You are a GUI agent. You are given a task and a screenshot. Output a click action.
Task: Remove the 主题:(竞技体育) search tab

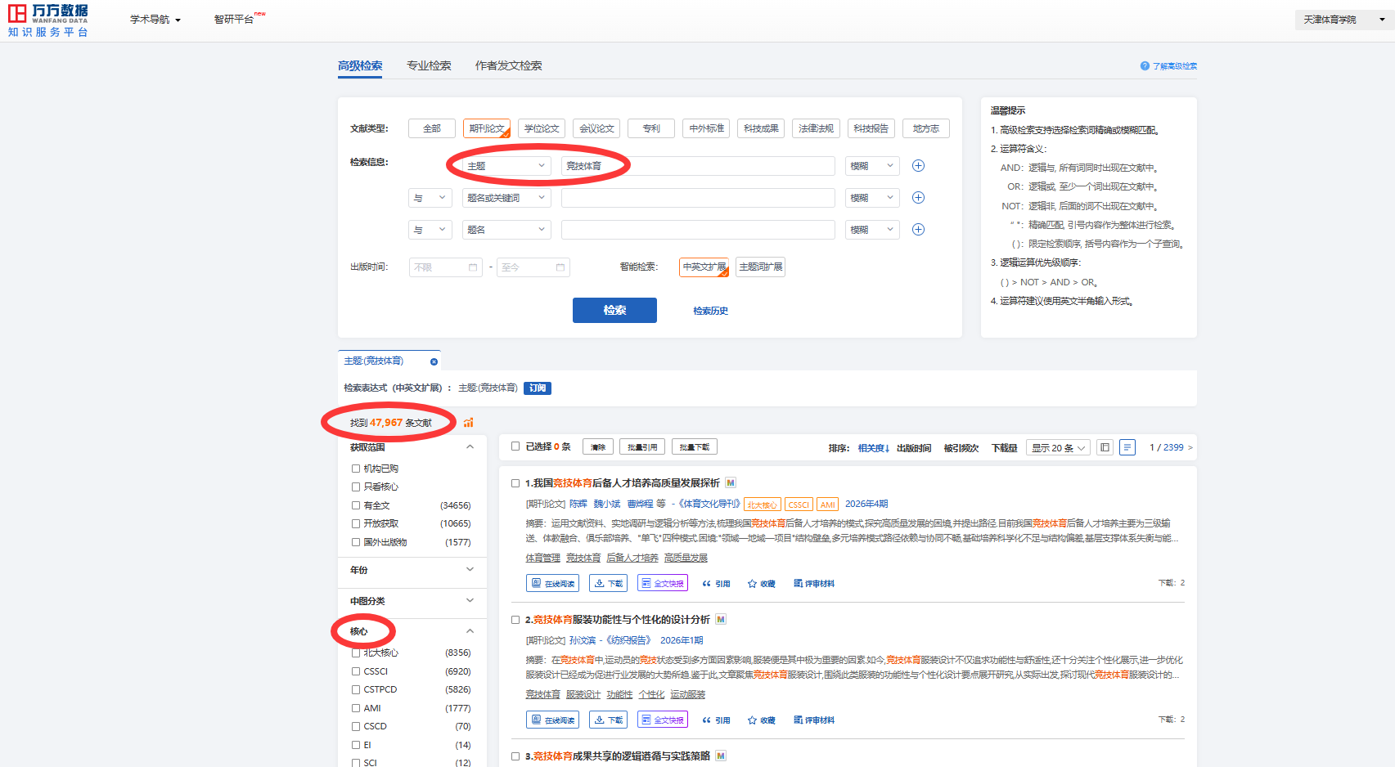coord(434,361)
